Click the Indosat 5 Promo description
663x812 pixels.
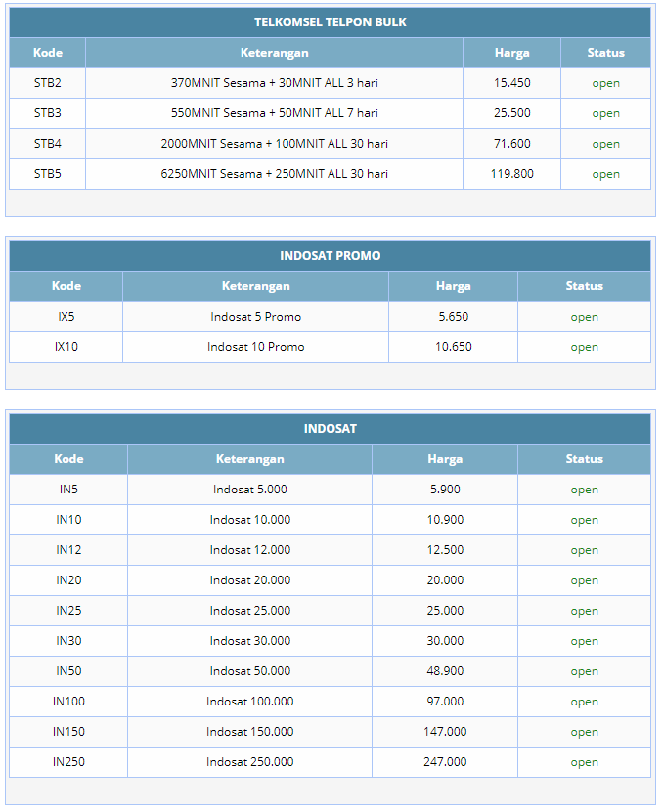(255, 317)
